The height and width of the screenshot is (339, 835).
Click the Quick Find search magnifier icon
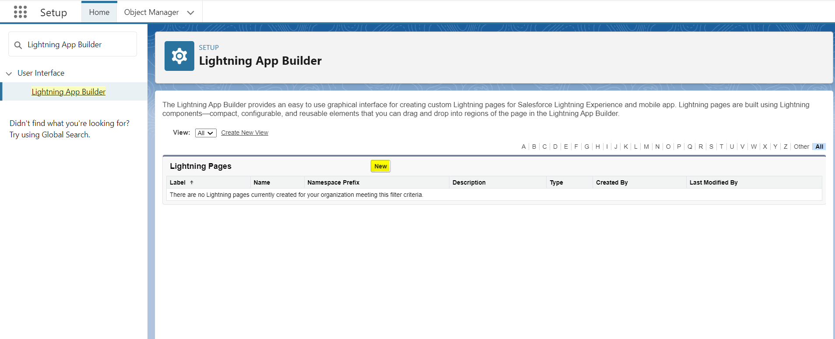click(x=18, y=45)
